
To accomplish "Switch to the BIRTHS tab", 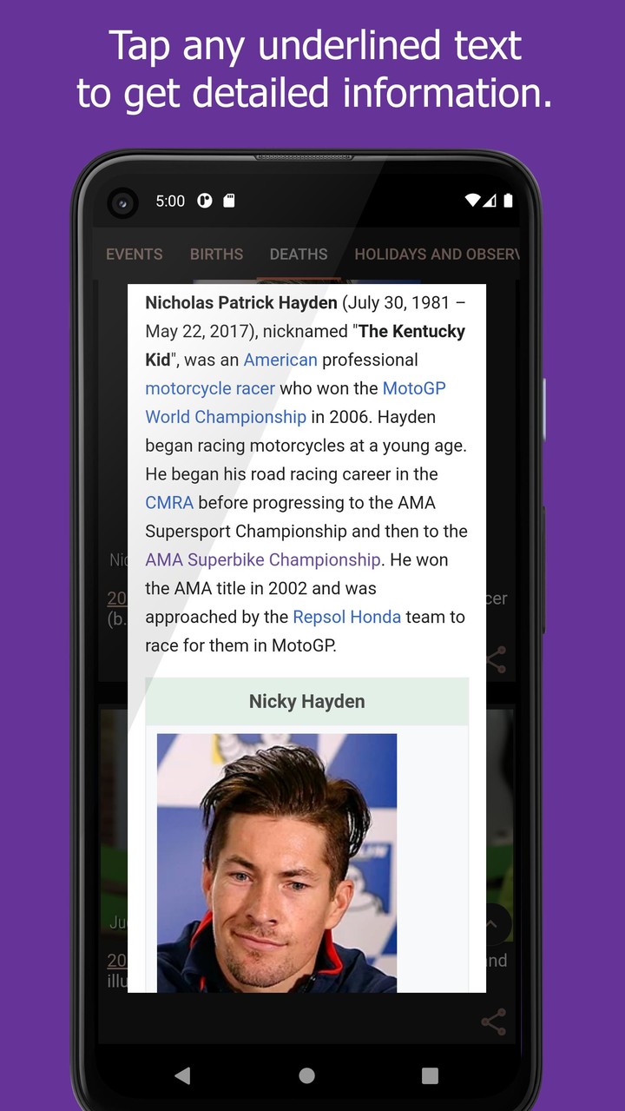I will click(216, 255).
